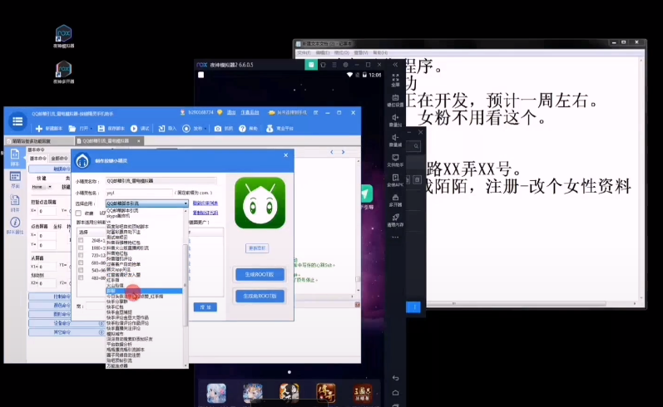Click the Nox 全屏 fullscreen sidebar icon
The width and height of the screenshot is (663, 407).
click(395, 81)
